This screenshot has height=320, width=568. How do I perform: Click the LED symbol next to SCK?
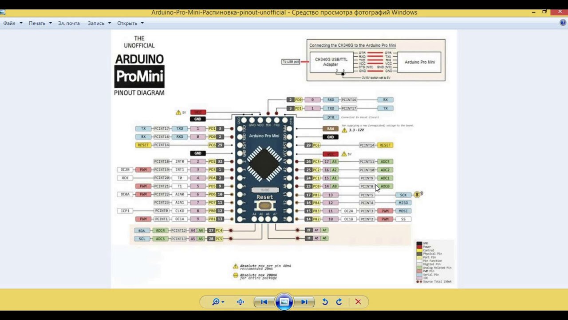[418, 195]
